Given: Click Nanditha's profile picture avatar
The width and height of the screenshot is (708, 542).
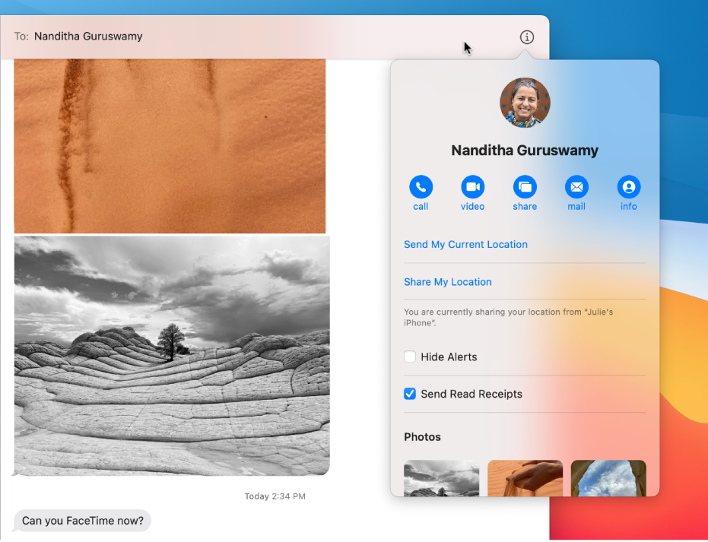Looking at the screenshot, I should (525, 103).
